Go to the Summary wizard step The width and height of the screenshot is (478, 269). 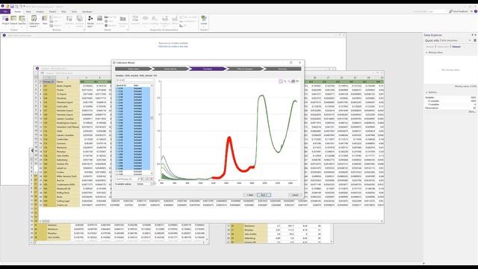point(282,69)
